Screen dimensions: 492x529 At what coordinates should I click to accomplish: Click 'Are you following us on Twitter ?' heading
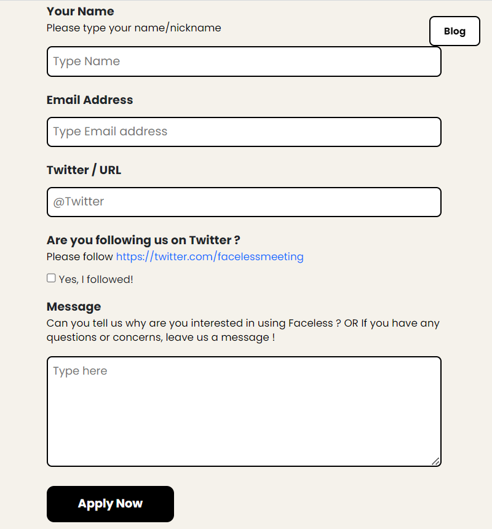coord(143,241)
